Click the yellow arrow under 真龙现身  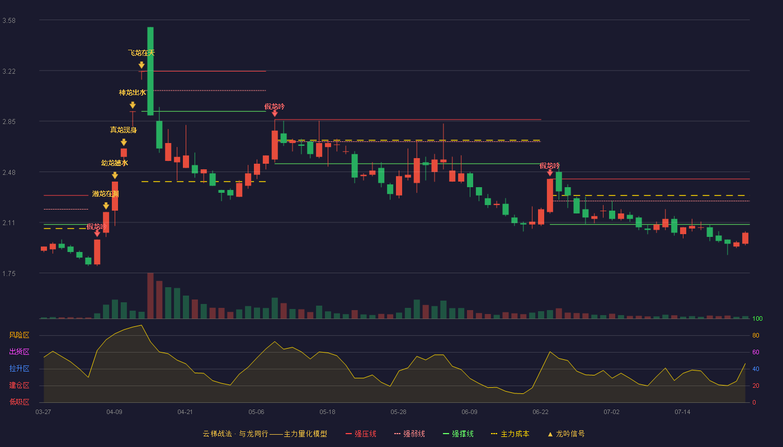click(x=124, y=142)
